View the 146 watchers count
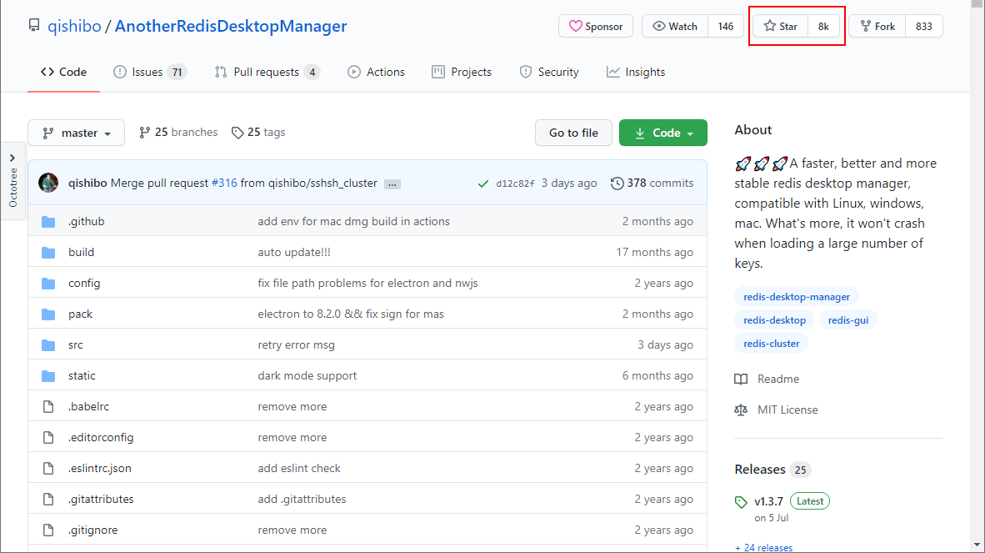Viewport: 985px width, 553px height. click(726, 27)
